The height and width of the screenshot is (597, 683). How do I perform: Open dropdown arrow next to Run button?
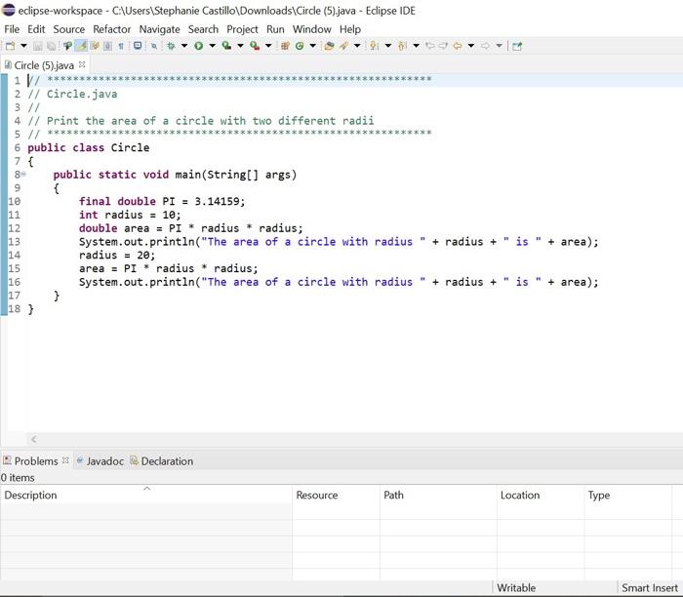[211, 46]
